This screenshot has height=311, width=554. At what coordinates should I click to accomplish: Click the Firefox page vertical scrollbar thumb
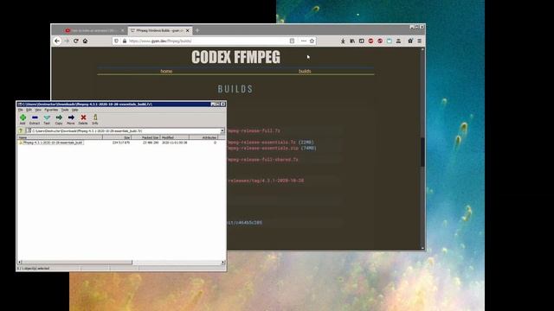422,152
